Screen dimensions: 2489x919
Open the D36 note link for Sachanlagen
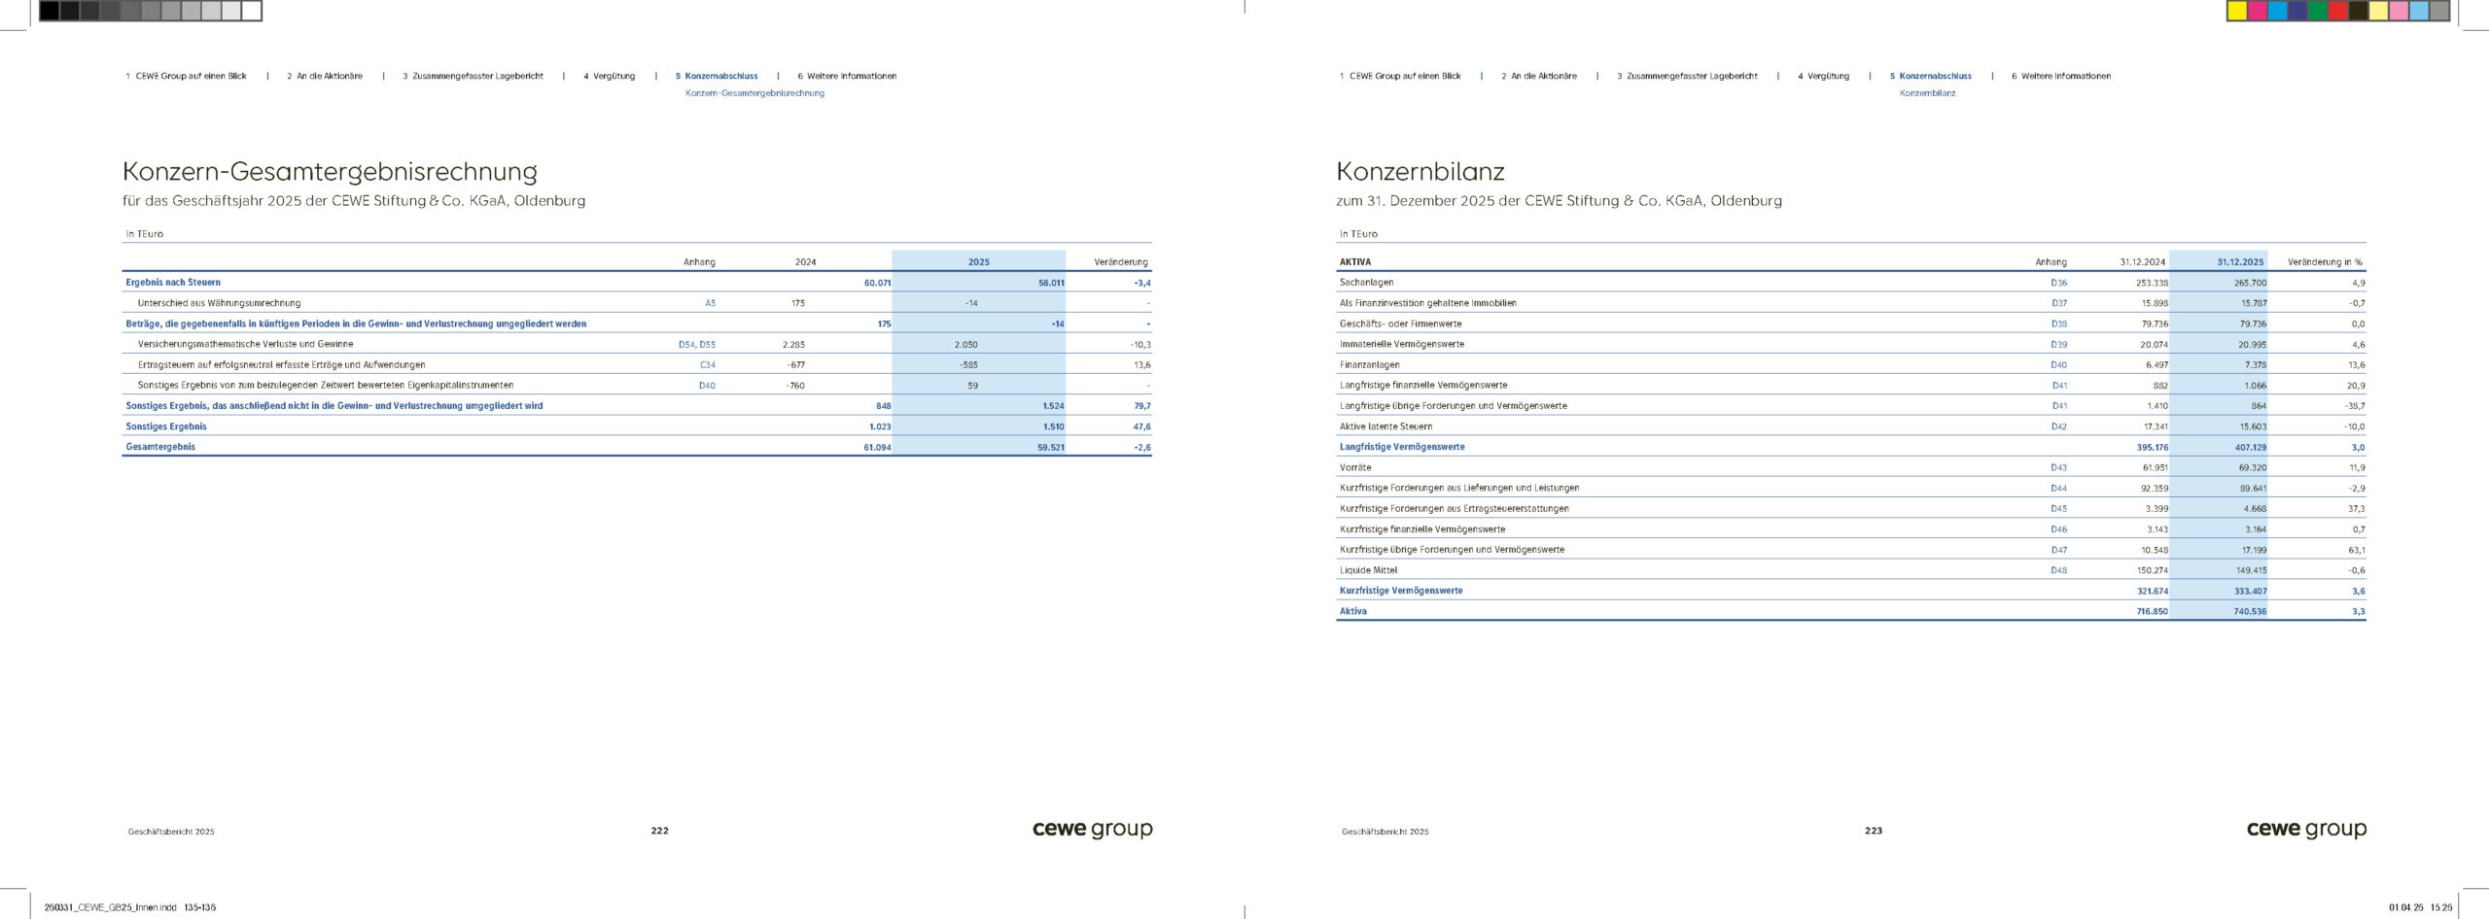click(x=2058, y=283)
